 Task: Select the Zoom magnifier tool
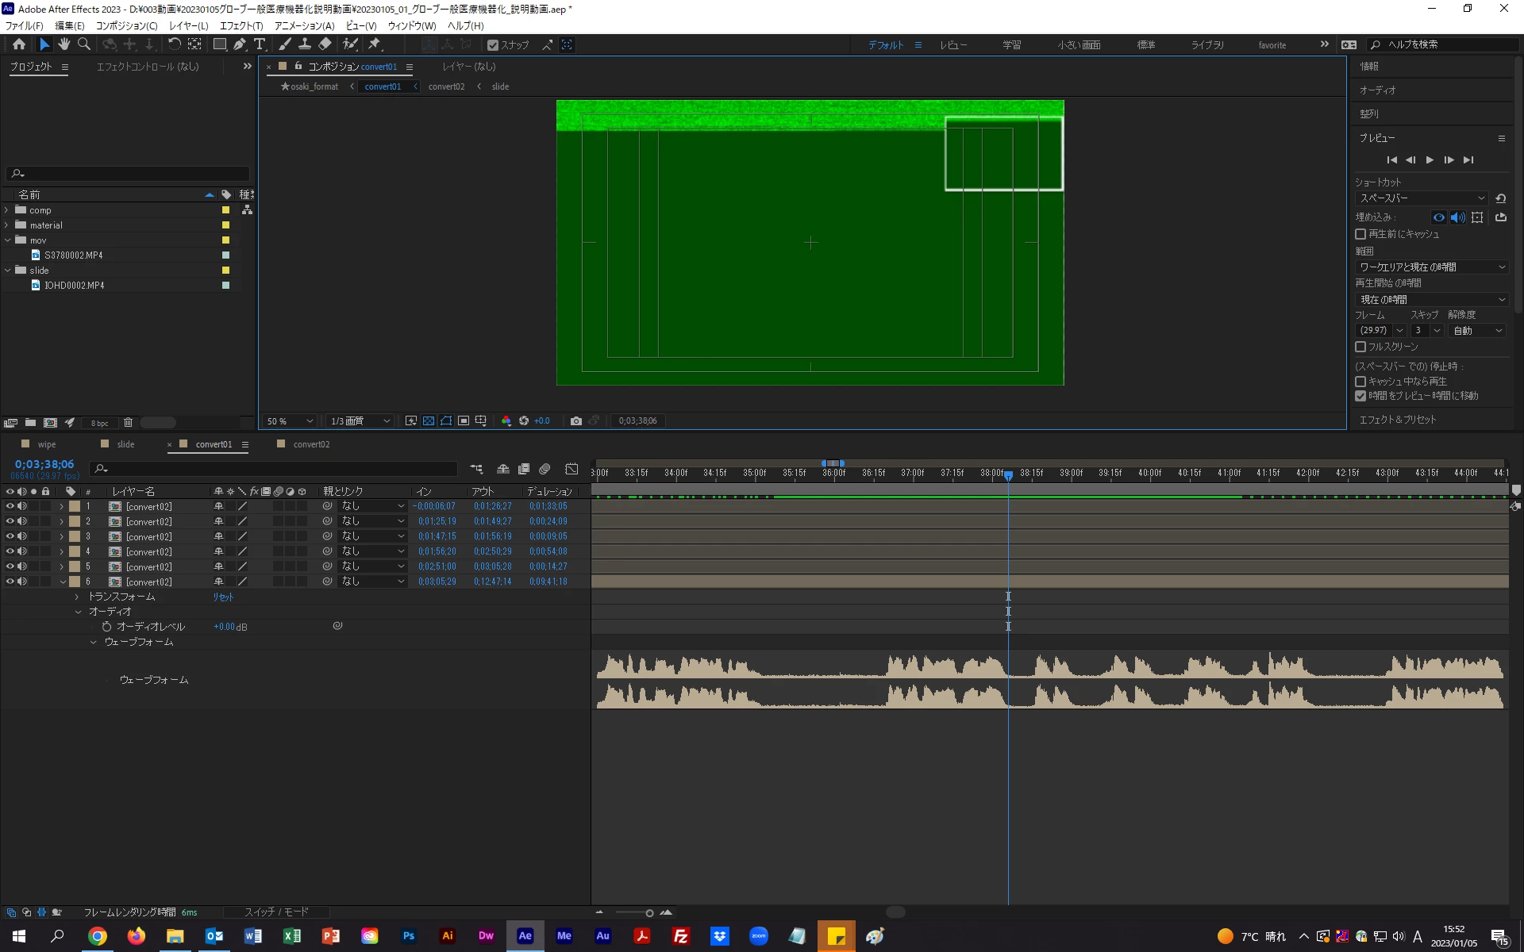[83, 44]
